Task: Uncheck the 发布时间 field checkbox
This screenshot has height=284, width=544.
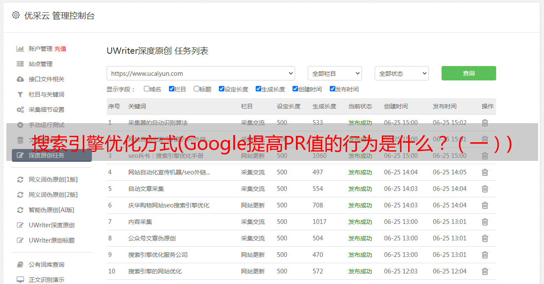Action: [x=332, y=89]
